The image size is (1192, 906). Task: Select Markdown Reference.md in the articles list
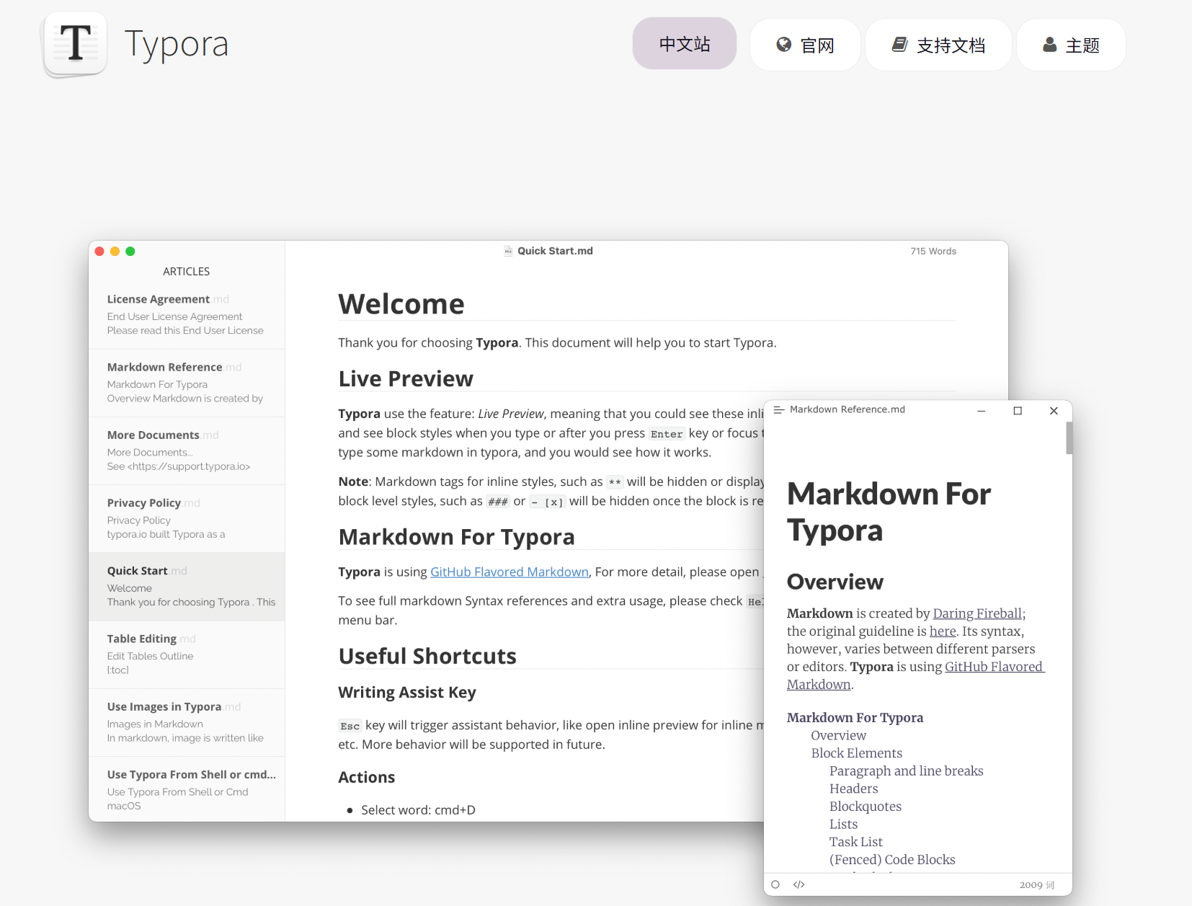[x=187, y=383]
